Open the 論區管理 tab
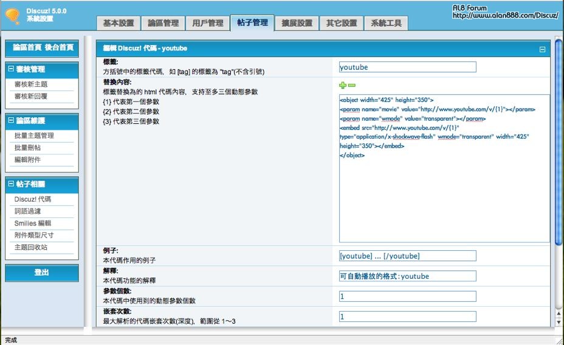The image size is (564, 345). coord(163,23)
